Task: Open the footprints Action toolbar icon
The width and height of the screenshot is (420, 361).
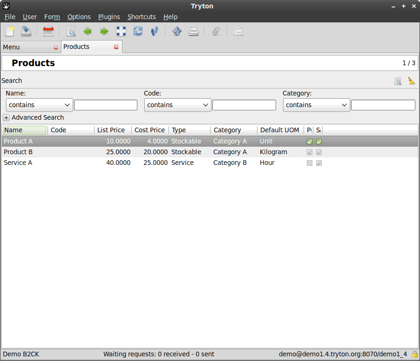Action: click(155, 31)
